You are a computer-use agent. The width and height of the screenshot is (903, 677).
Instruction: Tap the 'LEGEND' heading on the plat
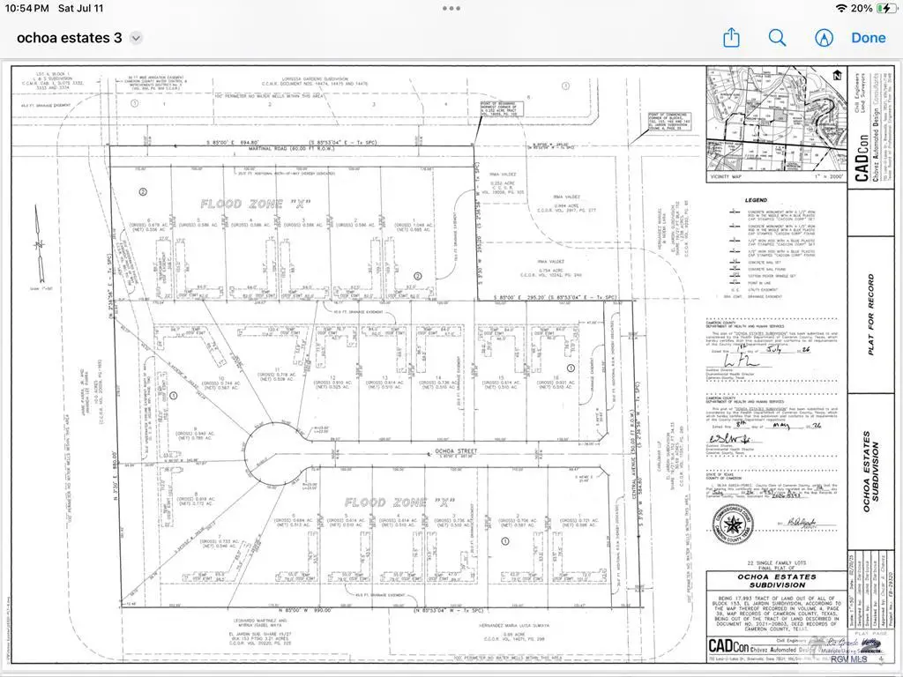pyautogui.click(x=756, y=200)
